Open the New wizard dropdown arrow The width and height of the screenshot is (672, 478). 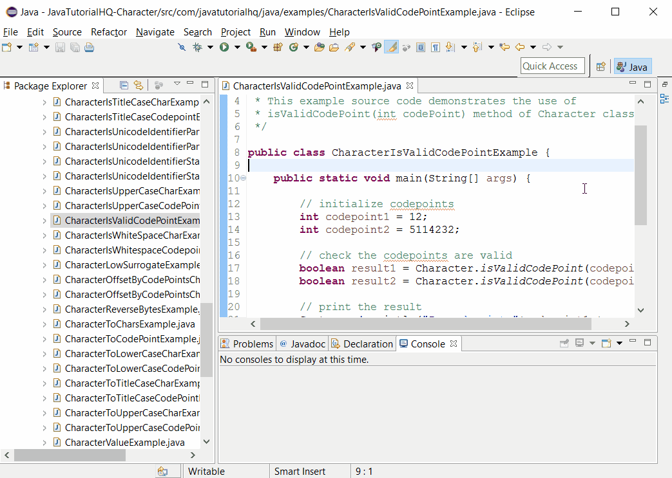coord(19,47)
